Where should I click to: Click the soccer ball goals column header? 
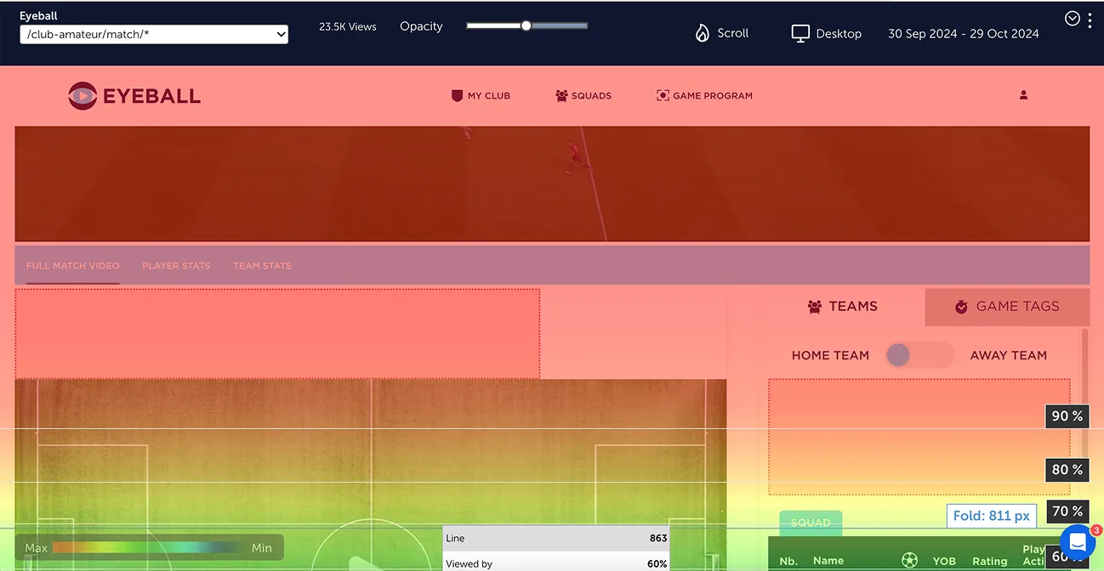[909, 561]
